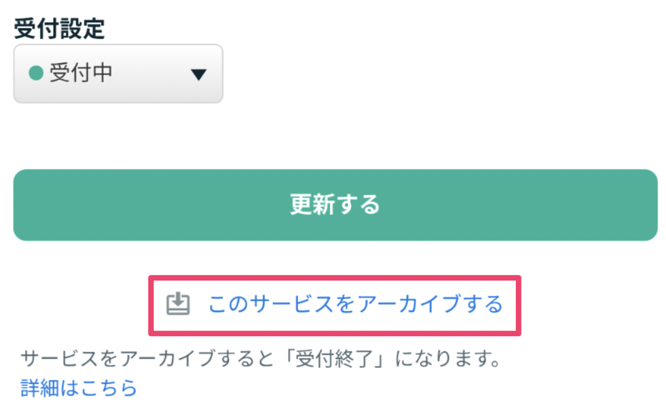Select the 受付終了 note text area
666x414 pixels.
tap(260, 359)
